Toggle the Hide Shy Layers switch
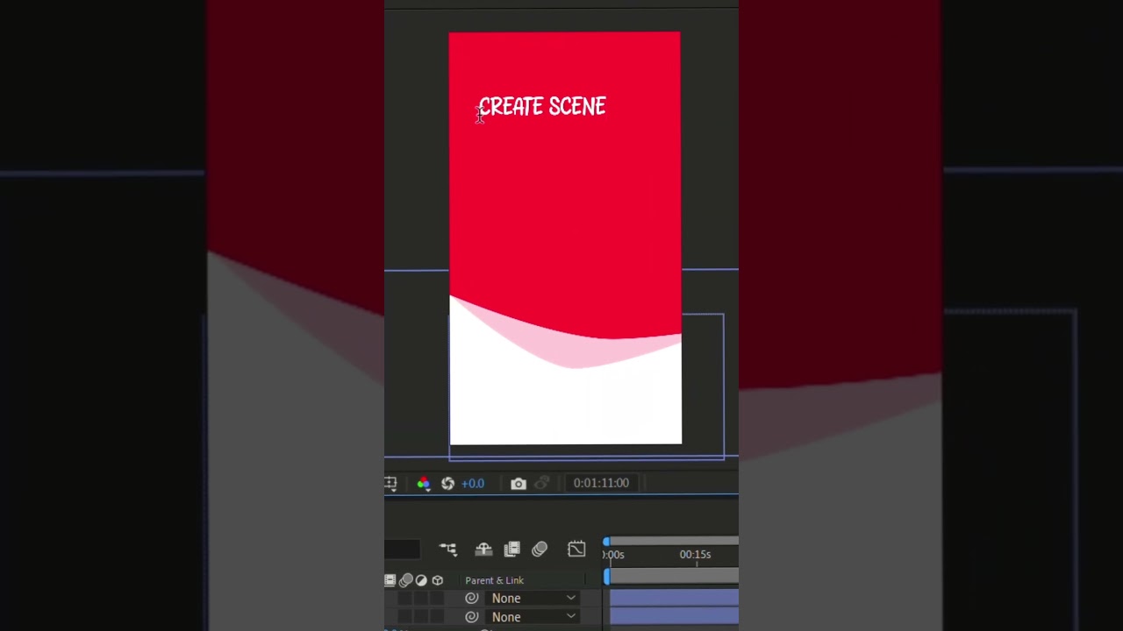The image size is (1123, 631). click(483, 549)
